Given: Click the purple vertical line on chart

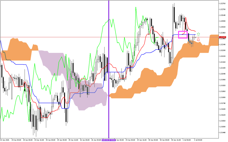Looking at the screenshot, I should click(109, 70).
